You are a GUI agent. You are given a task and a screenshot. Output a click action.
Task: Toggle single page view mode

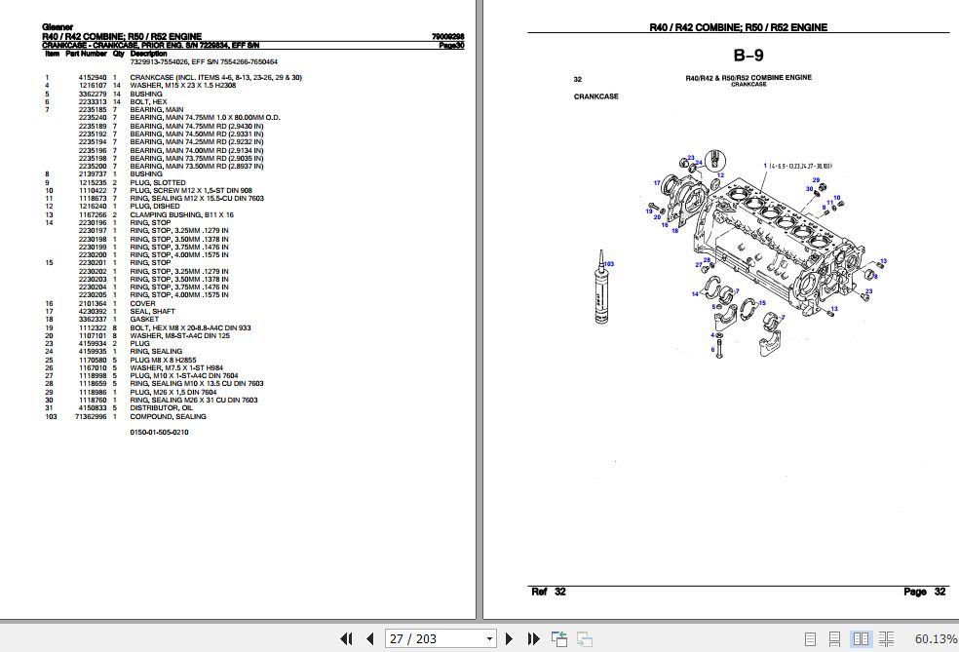[811, 638]
